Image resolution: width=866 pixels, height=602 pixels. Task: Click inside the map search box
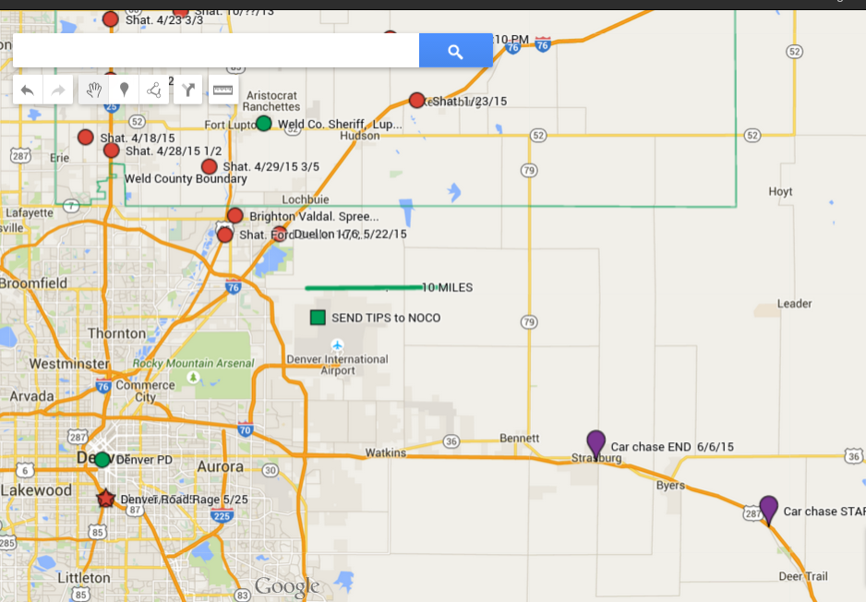tap(215, 51)
